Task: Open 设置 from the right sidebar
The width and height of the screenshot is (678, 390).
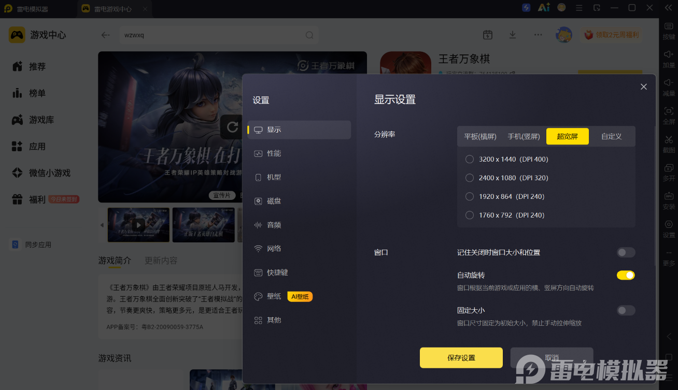Action: click(x=669, y=229)
